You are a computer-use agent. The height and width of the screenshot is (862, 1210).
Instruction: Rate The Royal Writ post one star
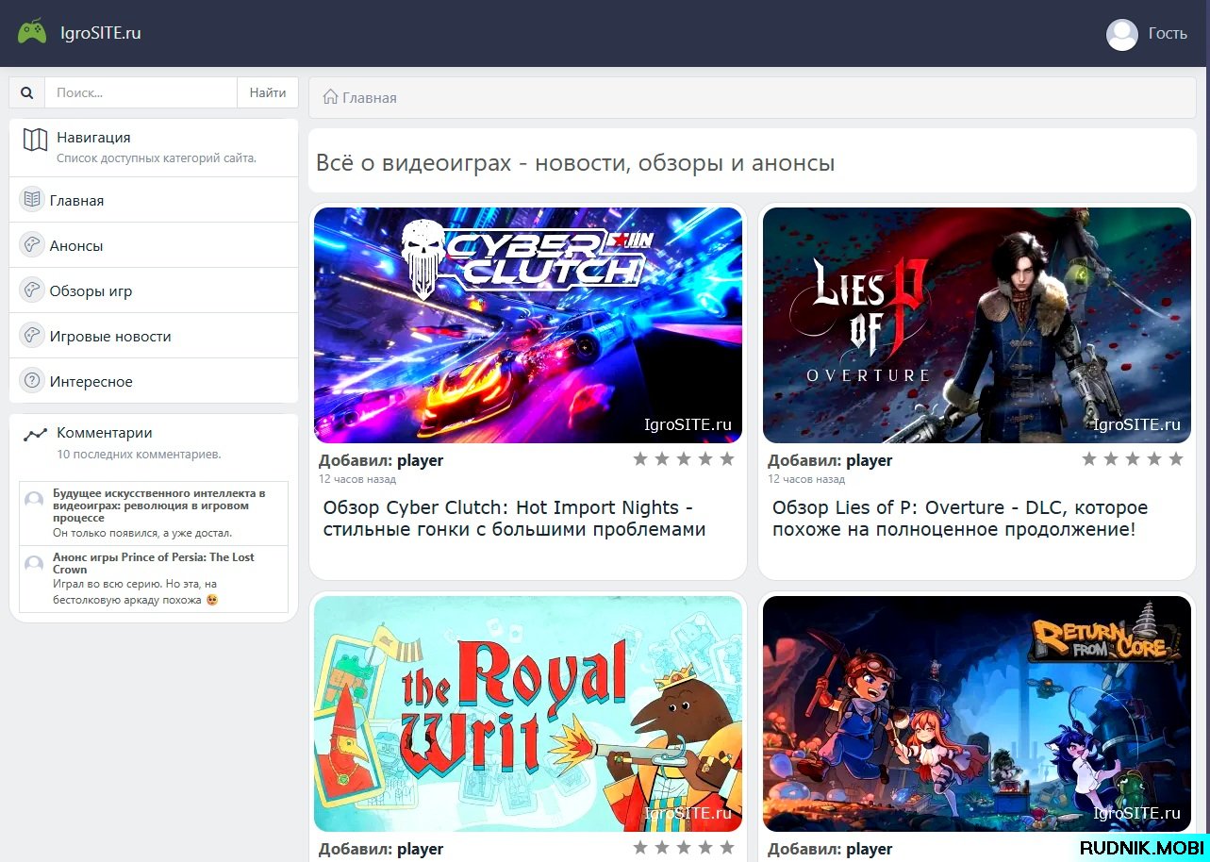[x=640, y=848]
